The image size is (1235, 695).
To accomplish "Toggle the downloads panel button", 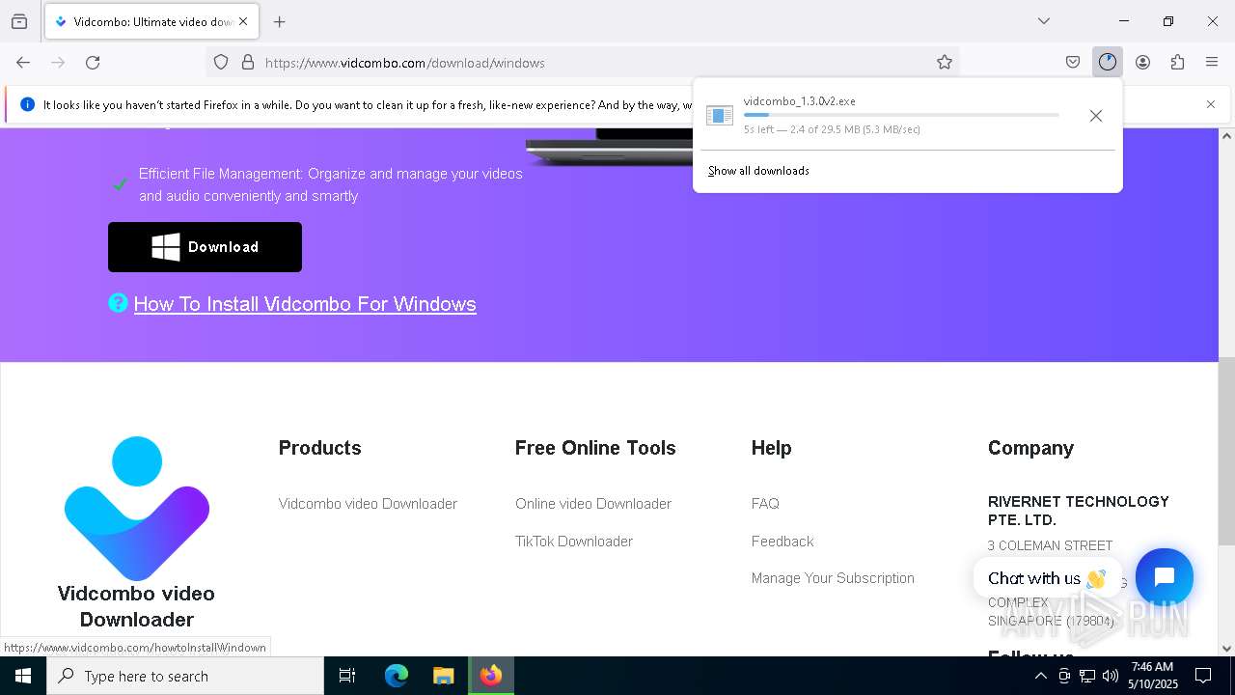I will point(1108,63).
